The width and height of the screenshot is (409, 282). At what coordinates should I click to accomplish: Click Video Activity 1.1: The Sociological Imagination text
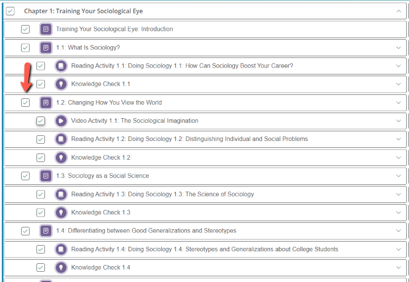pos(134,121)
